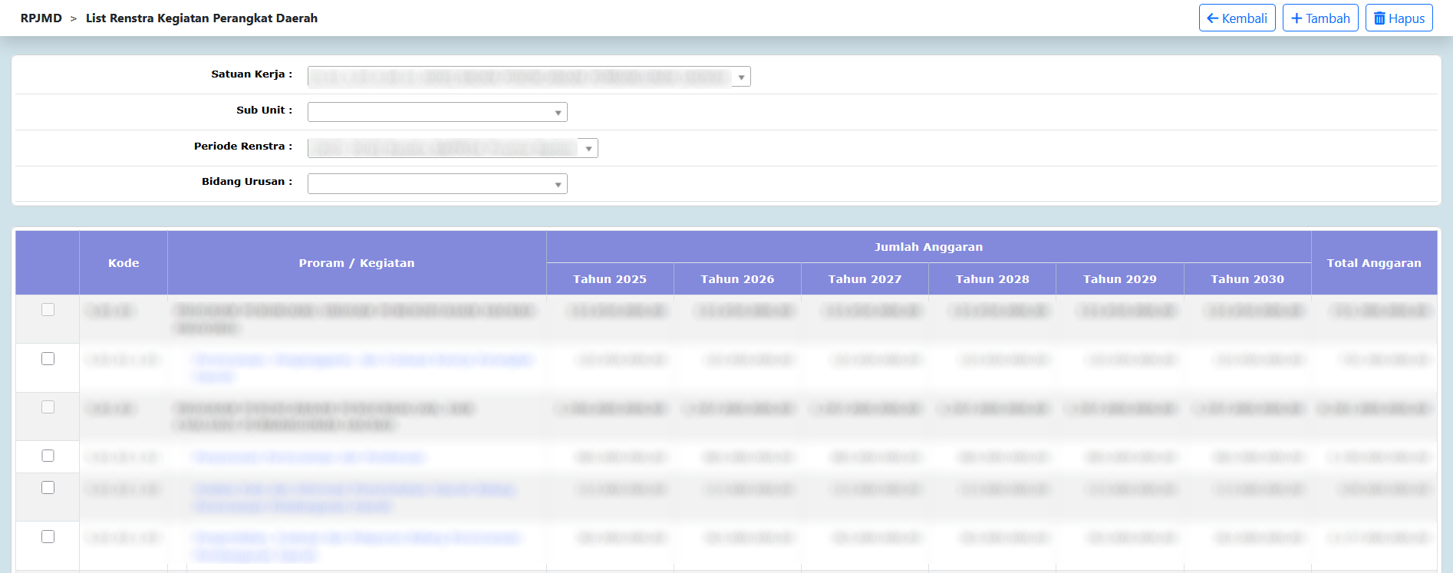Check the third row checkbox
Image resolution: width=1453 pixels, height=573 pixels.
click(48, 407)
